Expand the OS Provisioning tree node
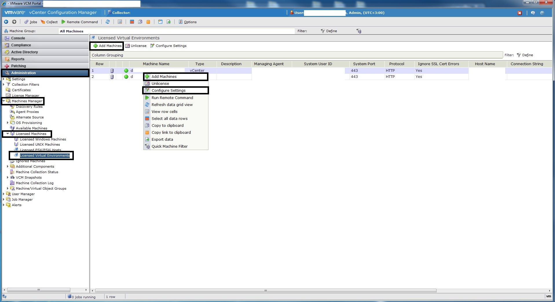 pyautogui.click(x=8, y=123)
